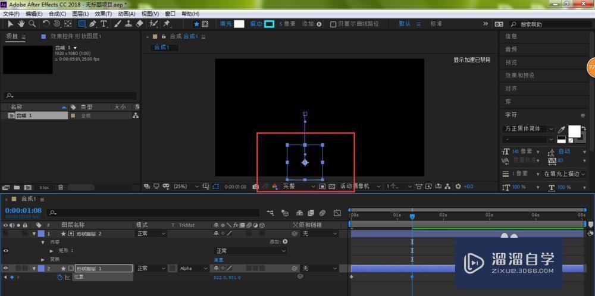Click the reset exposure icon in viewer
The image size is (595, 296).
pyautogui.click(x=458, y=187)
